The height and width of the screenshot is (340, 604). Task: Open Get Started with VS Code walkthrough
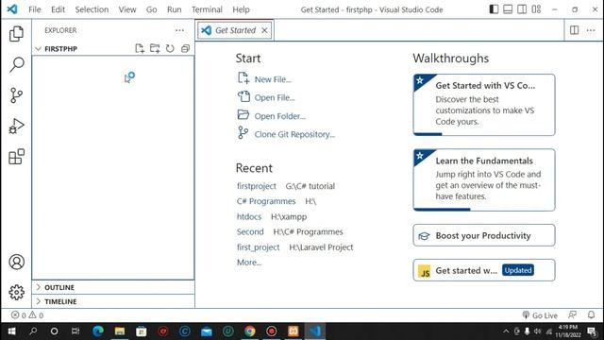pos(484,105)
